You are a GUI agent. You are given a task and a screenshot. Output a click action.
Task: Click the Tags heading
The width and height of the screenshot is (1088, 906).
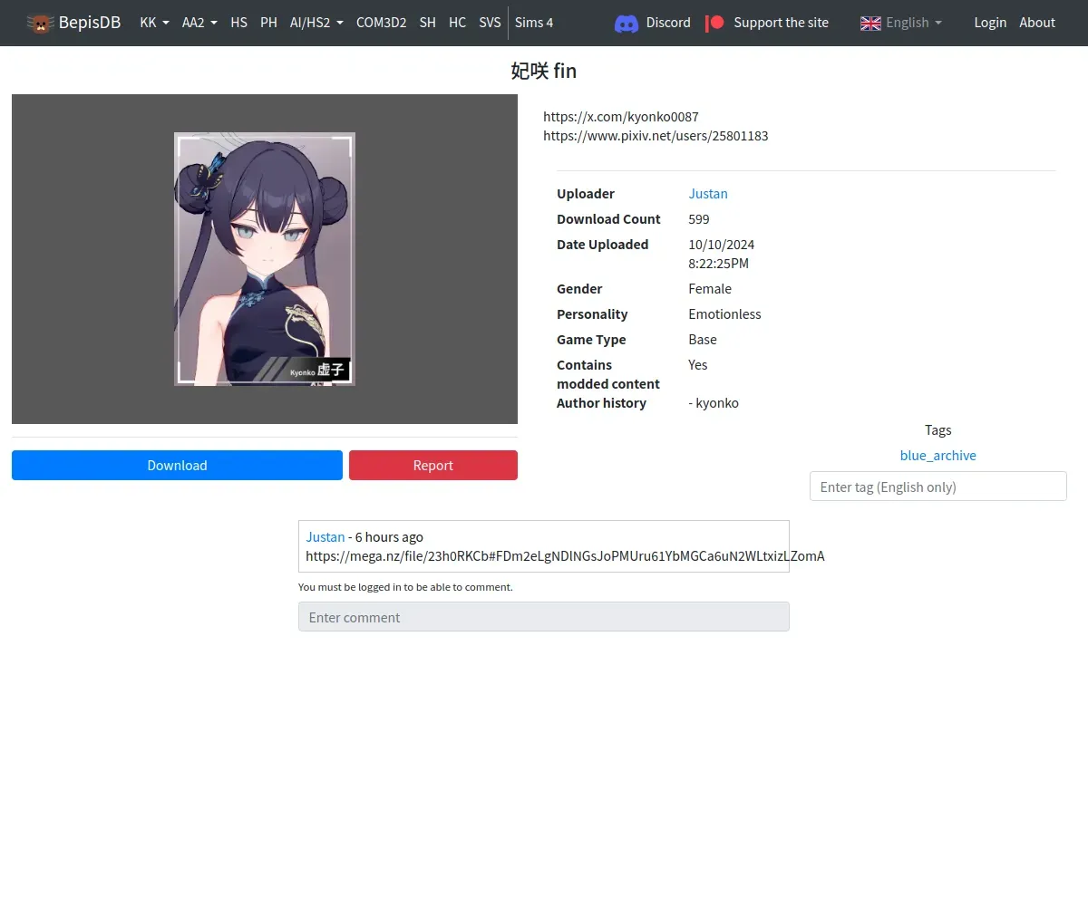tap(938, 429)
